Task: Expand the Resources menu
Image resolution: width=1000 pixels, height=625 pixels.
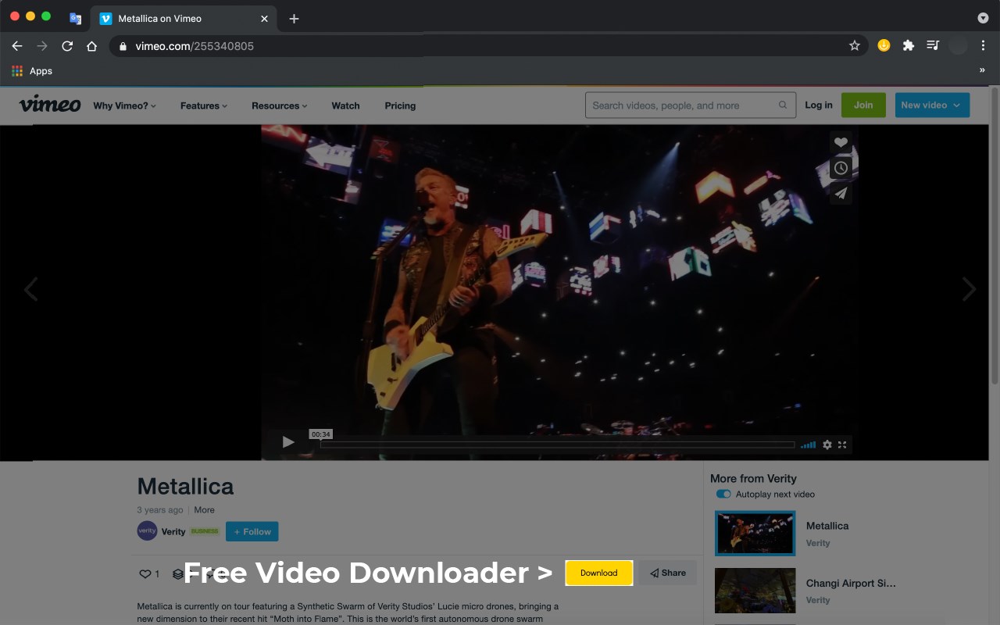Action: pyautogui.click(x=280, y=105)
